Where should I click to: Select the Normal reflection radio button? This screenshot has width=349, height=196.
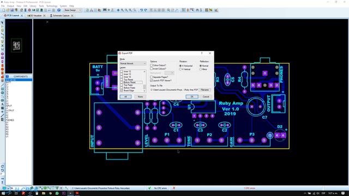click(201, 66)
